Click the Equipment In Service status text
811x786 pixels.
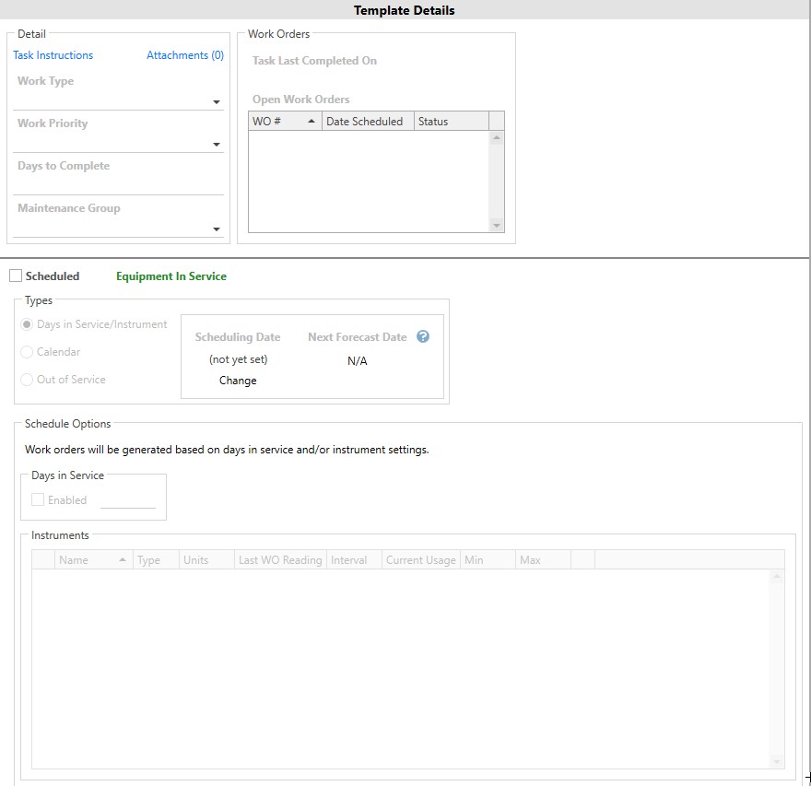171,276
